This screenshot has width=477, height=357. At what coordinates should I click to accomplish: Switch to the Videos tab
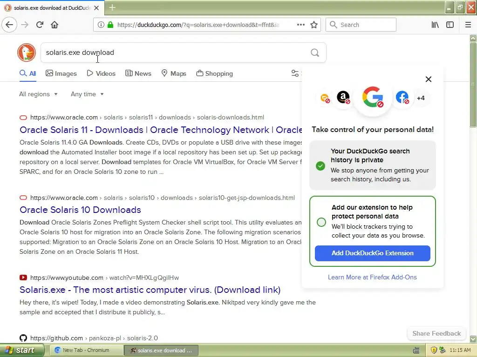coord(101,73)
